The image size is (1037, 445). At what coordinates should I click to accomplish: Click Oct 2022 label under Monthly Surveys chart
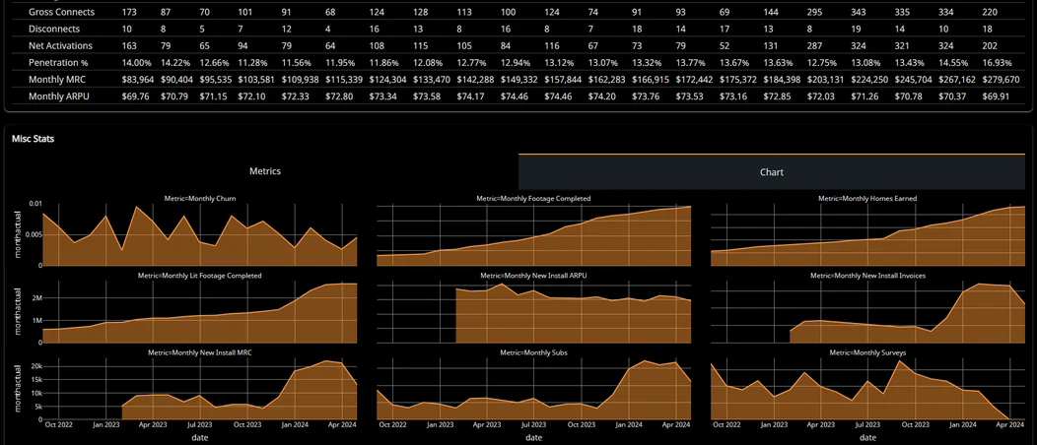pos(728,425)
